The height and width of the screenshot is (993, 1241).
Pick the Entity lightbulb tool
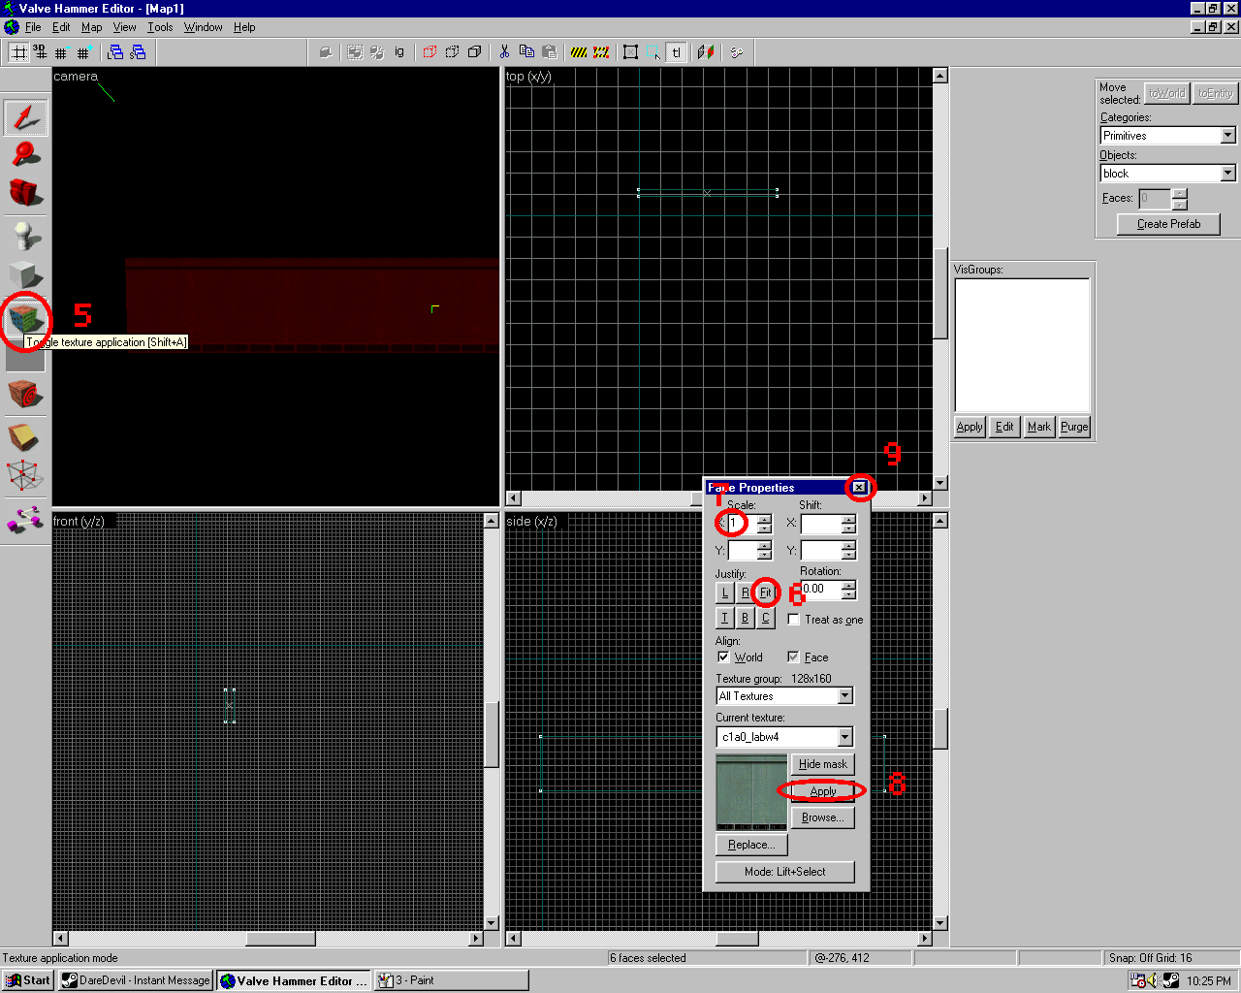click(26, 236)
